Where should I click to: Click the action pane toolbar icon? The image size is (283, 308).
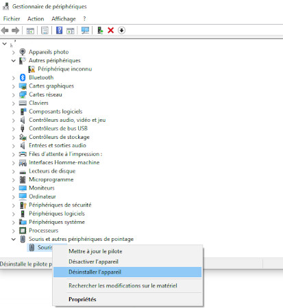tap(71, 30)
